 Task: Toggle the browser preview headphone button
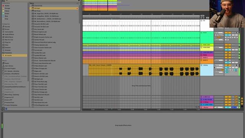(x=6, y=109)
